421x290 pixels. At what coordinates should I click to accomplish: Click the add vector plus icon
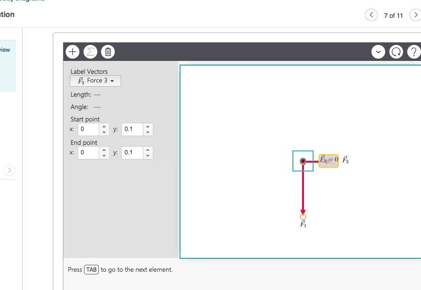point(72,51)
